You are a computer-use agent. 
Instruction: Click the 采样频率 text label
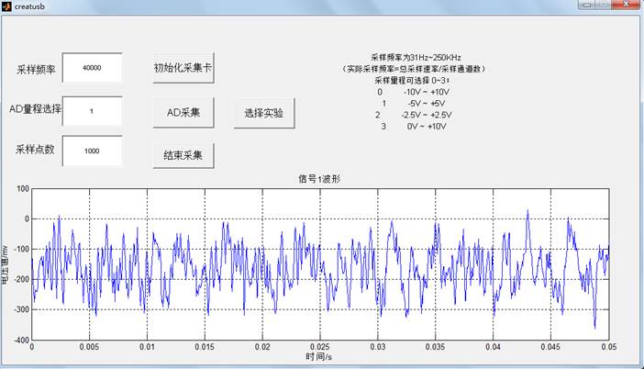38,70
